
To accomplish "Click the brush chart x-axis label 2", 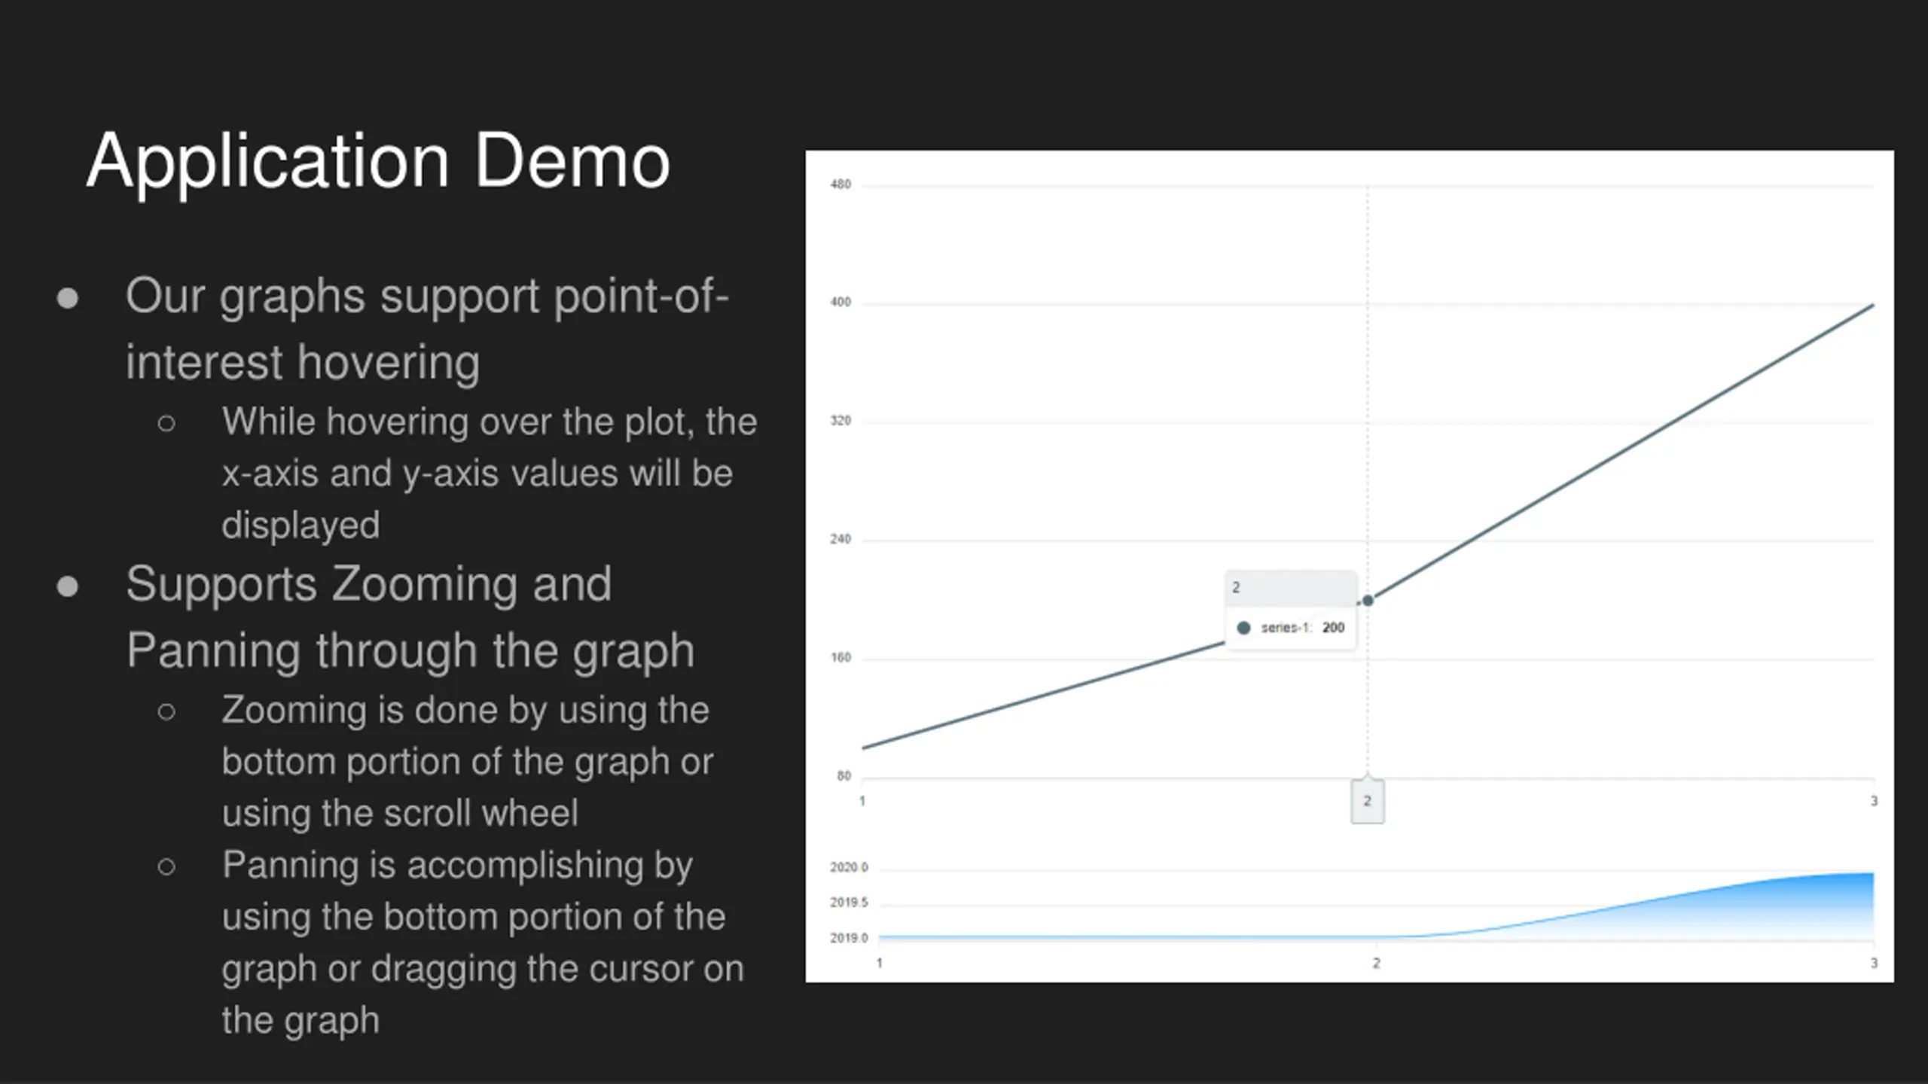I will pyautogui.click(x=1376, y=963).
